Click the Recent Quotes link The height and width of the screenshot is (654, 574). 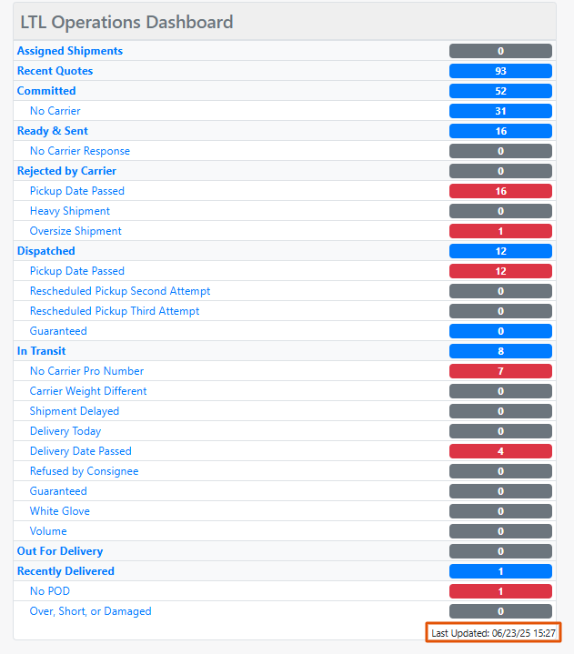point(55,71)
